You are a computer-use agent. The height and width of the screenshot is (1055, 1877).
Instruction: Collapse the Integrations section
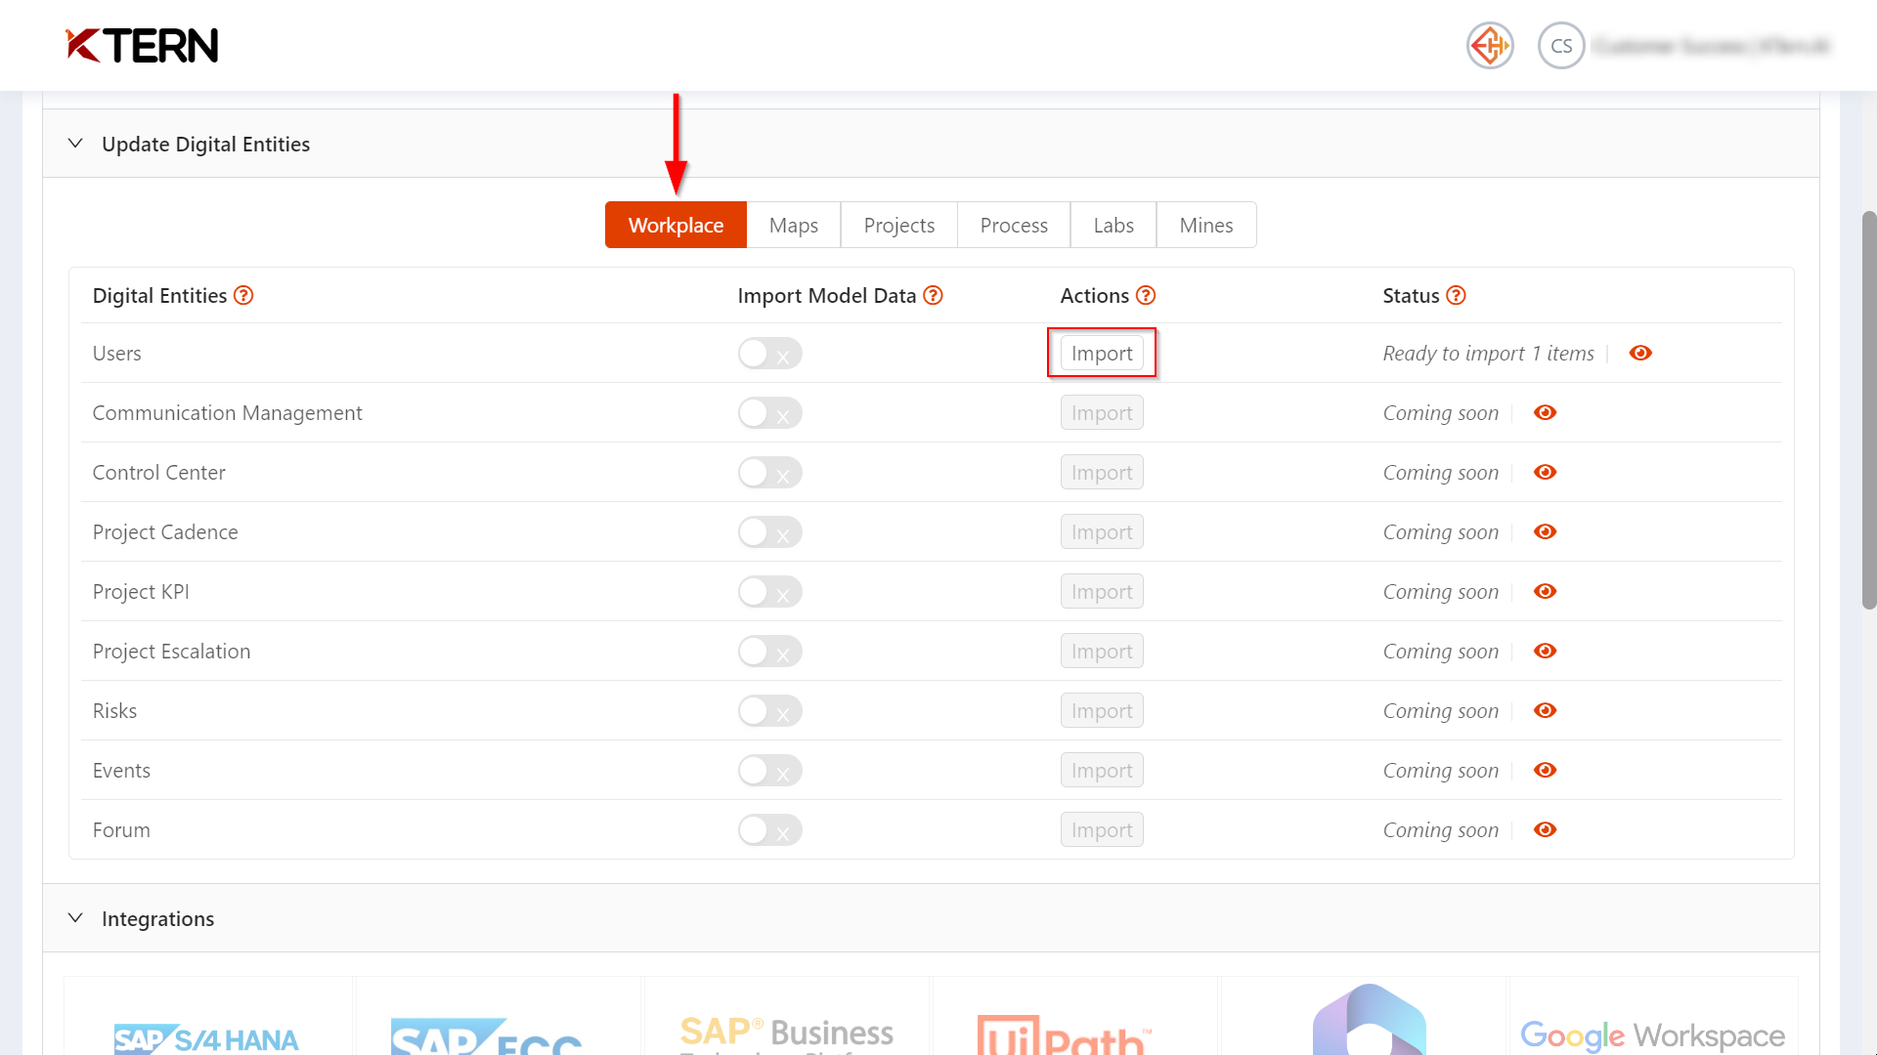(75, 917)
